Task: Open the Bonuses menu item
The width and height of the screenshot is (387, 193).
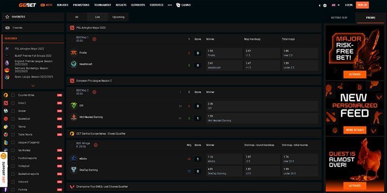Action: 63,5
